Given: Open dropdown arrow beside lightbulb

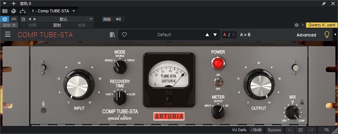Looking at the screenshot, I should [335, 34].
